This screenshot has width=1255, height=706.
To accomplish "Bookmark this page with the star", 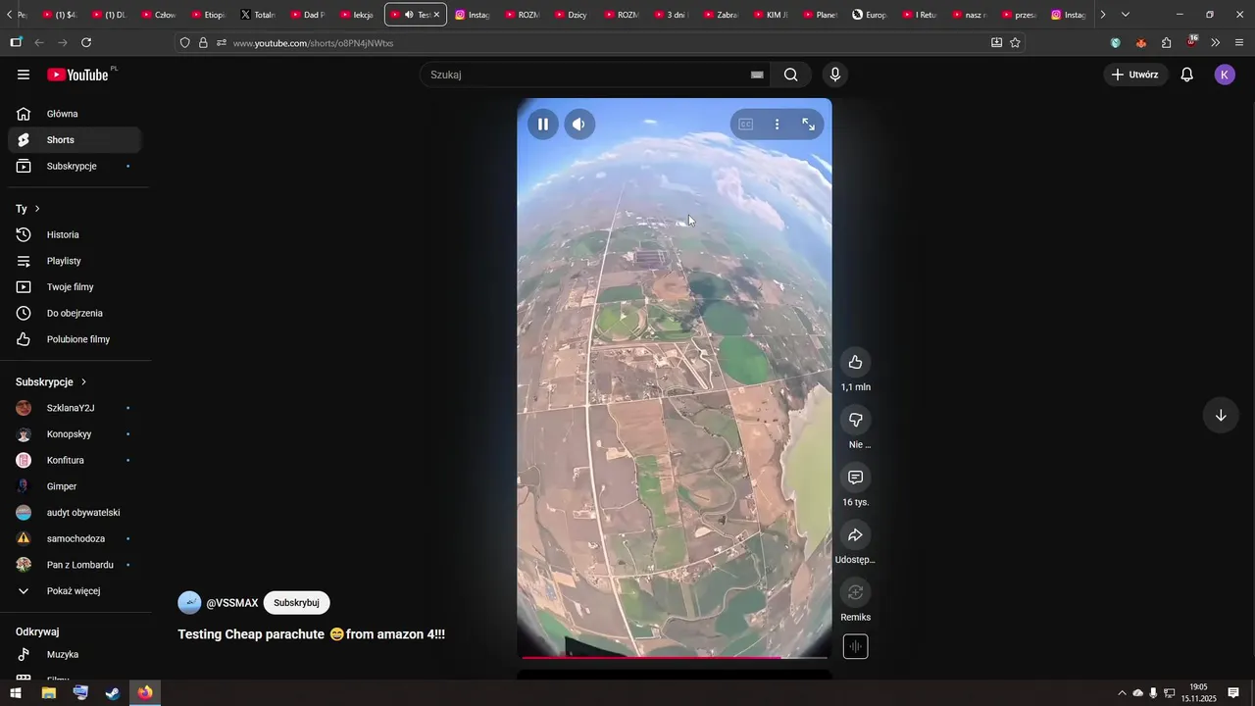I will click(1015, 43).
